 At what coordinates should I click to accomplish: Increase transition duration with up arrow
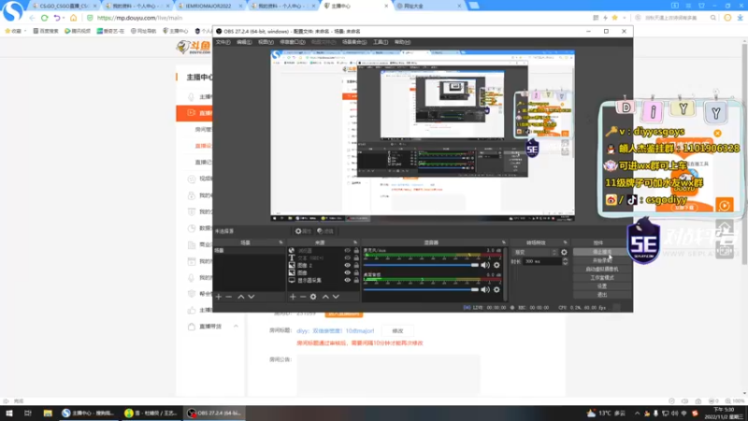(x=566, y=260)
